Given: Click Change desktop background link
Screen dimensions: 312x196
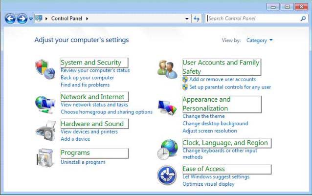Looking at the screenshot, I should coord(215,124).
